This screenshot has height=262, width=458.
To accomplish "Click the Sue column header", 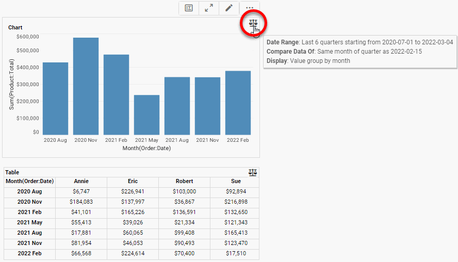I will (x=236, y=182).
